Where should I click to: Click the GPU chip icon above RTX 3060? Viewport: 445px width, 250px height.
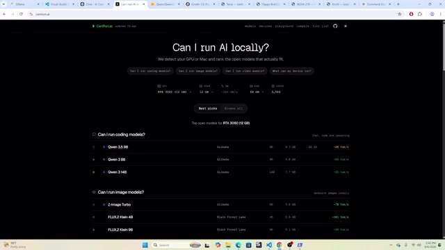[x=159, y=86]
